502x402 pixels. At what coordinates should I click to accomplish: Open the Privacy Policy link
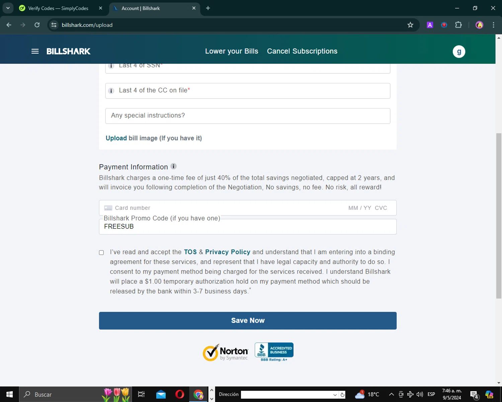pos(228,252)
